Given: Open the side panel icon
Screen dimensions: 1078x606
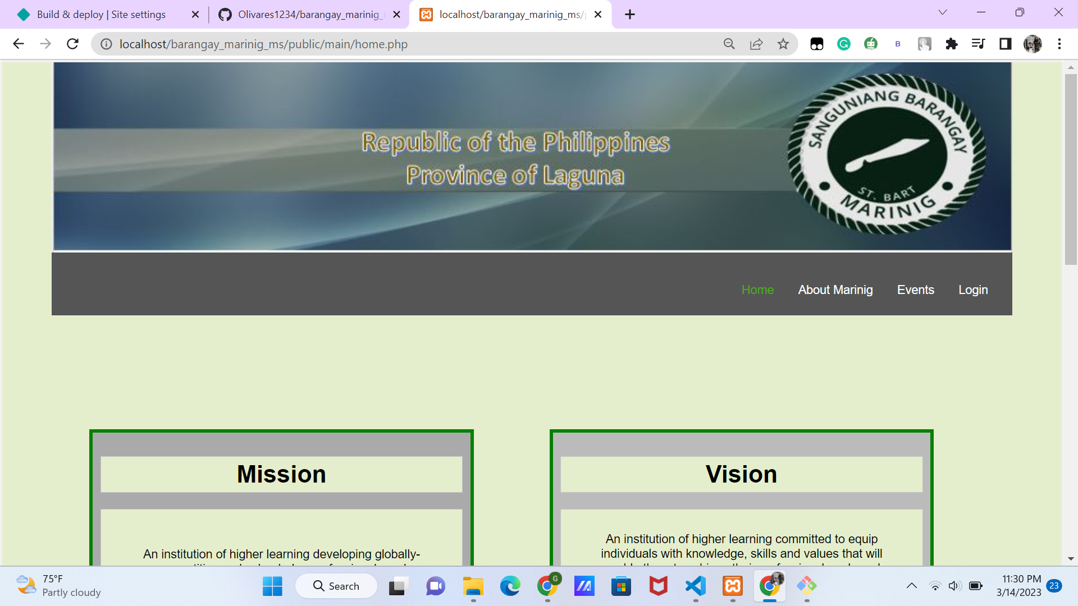Looking at the screenshot, I should click(x=1005, y=44).
